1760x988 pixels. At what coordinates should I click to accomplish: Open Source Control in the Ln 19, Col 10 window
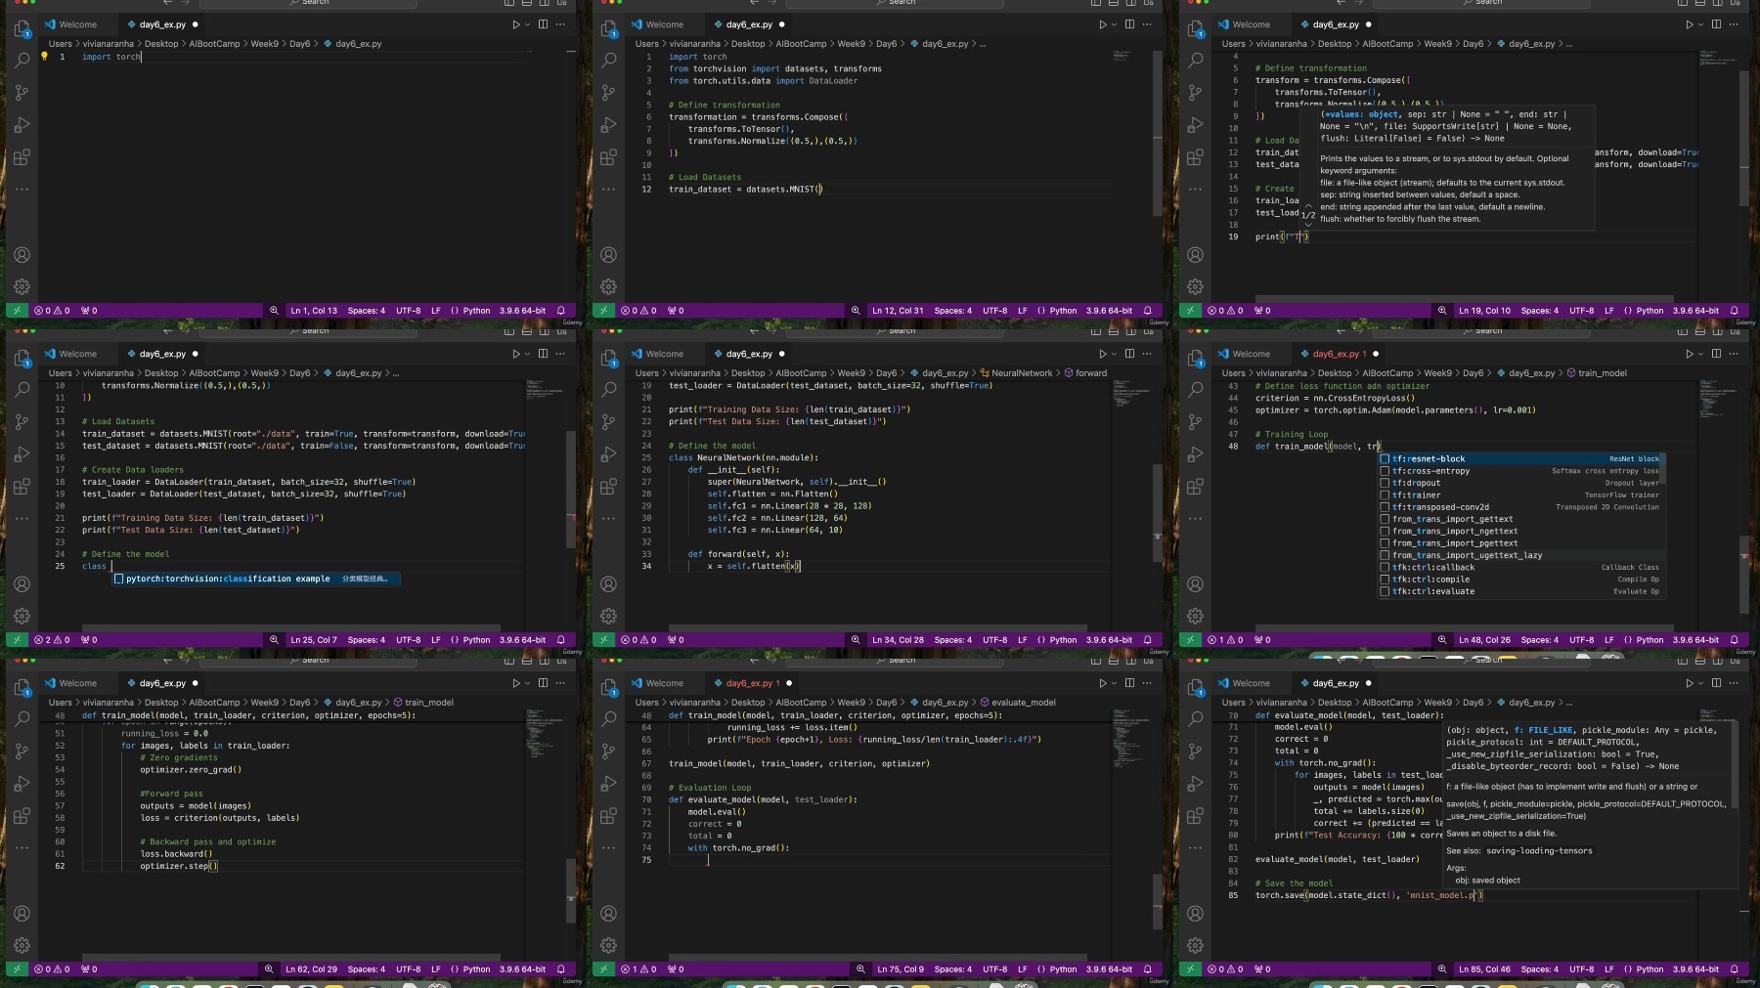click(x=1195, y=93)
